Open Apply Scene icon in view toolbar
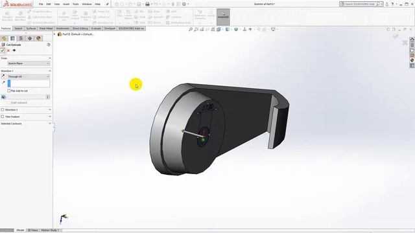 [x=265, y=29]
